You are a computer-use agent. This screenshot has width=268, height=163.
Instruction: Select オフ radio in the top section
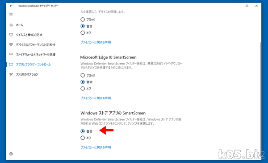(x=83, y=33)
